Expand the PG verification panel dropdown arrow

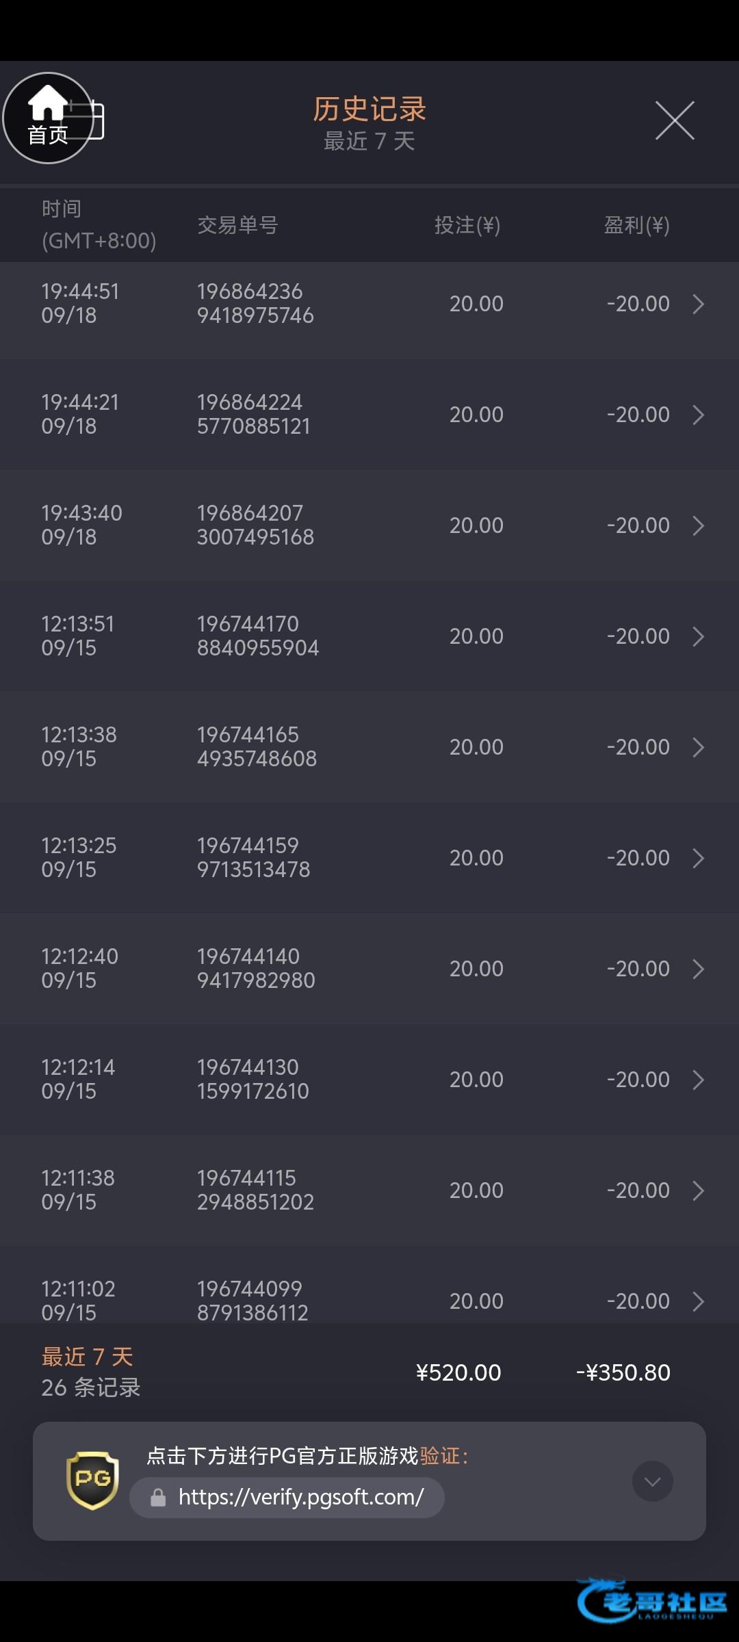[x=652, y=1481]
